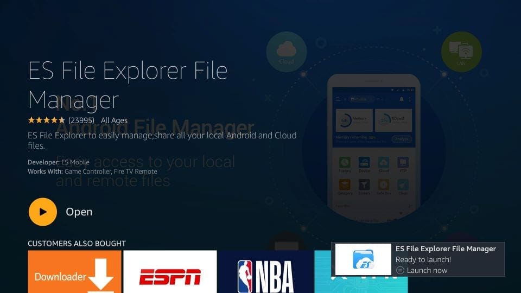Click the Ready to launch! notification text
The image size is (521, 293).
(x=423, y=259)
